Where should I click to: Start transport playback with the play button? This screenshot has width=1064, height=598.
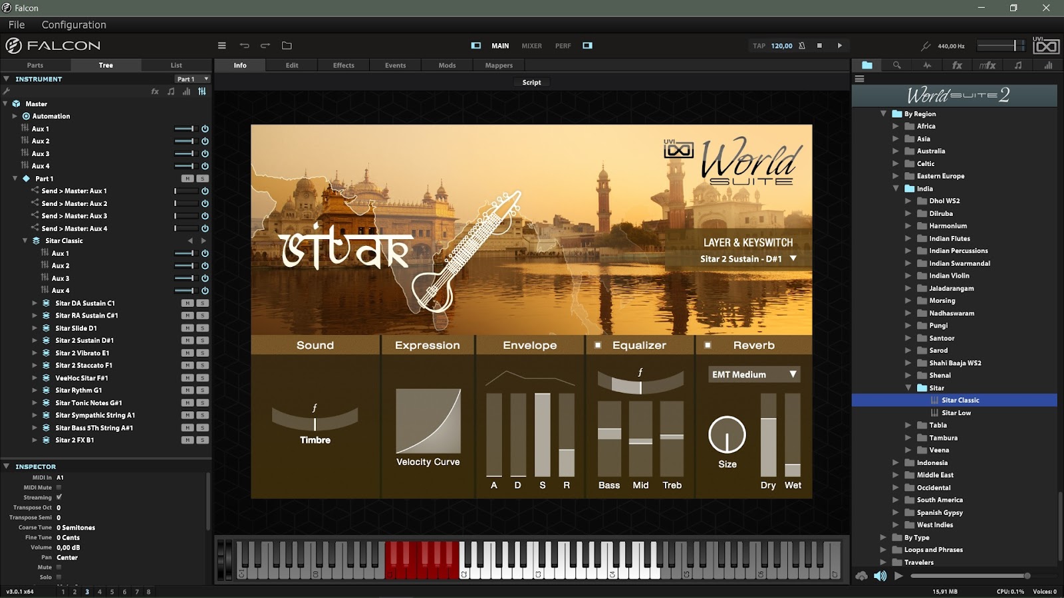point(840,46)
